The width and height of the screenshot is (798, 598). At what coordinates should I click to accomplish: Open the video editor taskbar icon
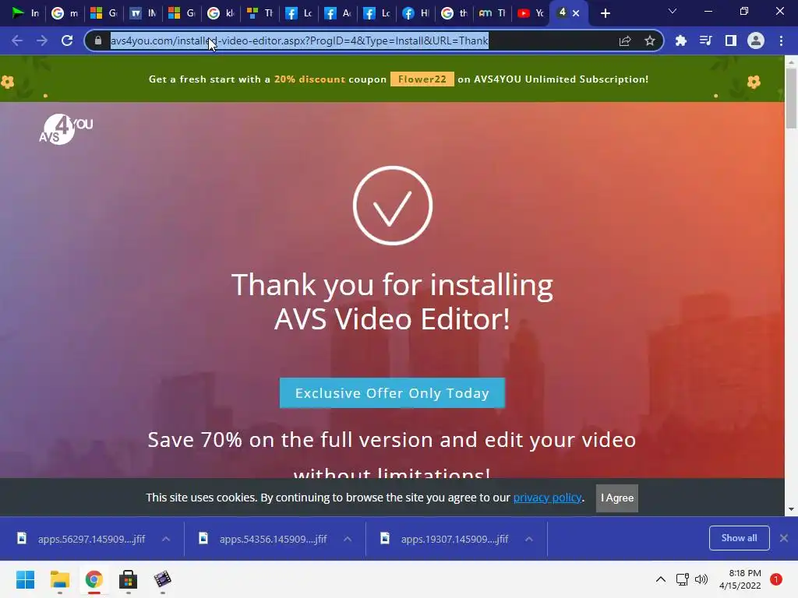(162, 579)
